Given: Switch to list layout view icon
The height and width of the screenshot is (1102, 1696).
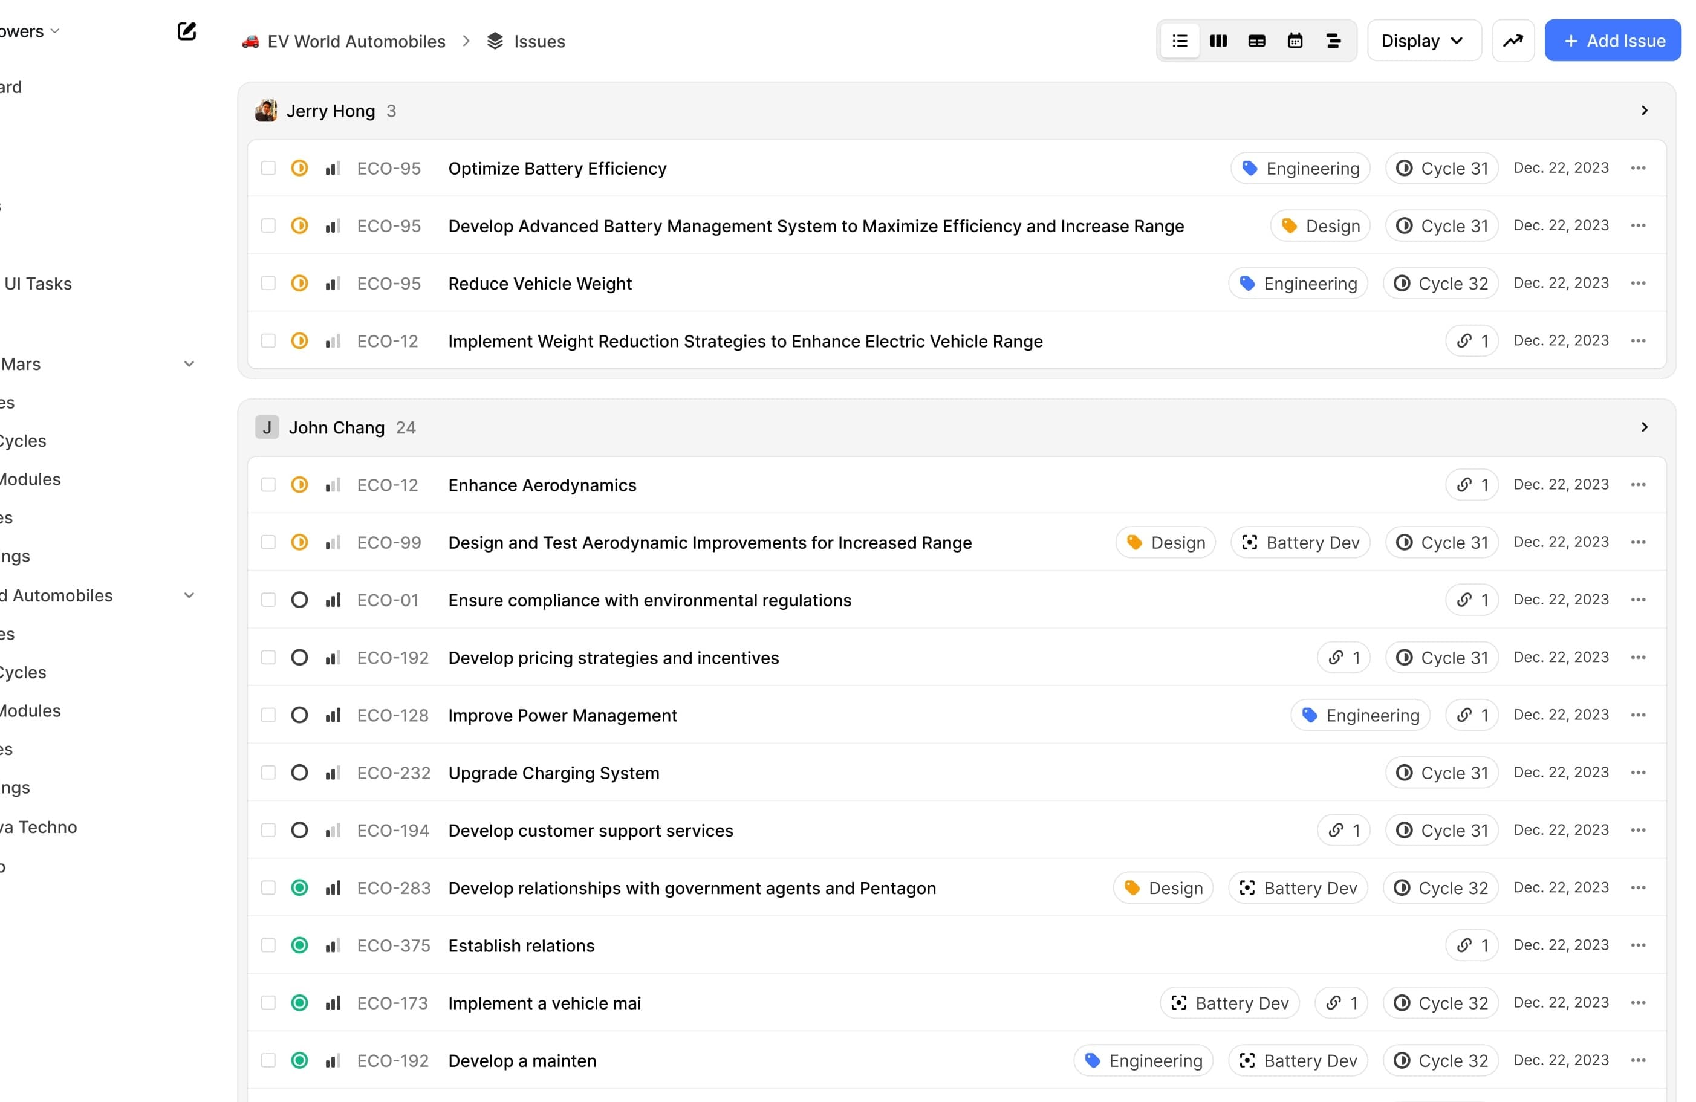Looking at the screenshot, I should point(1180,41).
